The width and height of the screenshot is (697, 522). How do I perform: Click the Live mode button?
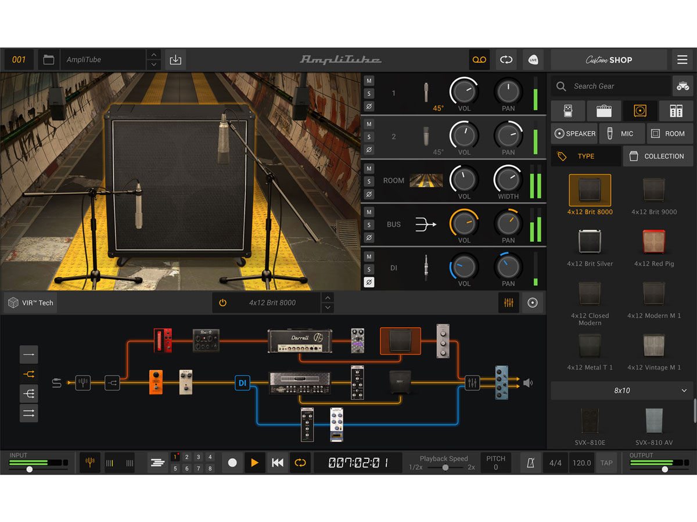point(533,60)
